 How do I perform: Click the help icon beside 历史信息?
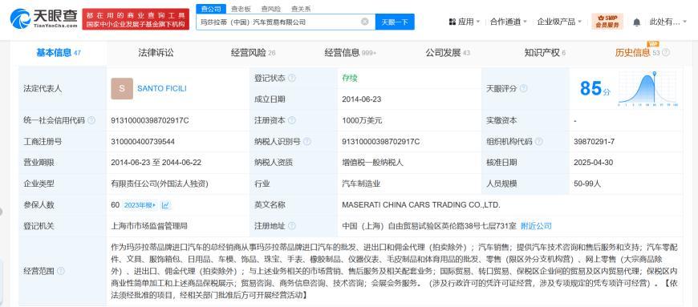pos(665,52)
